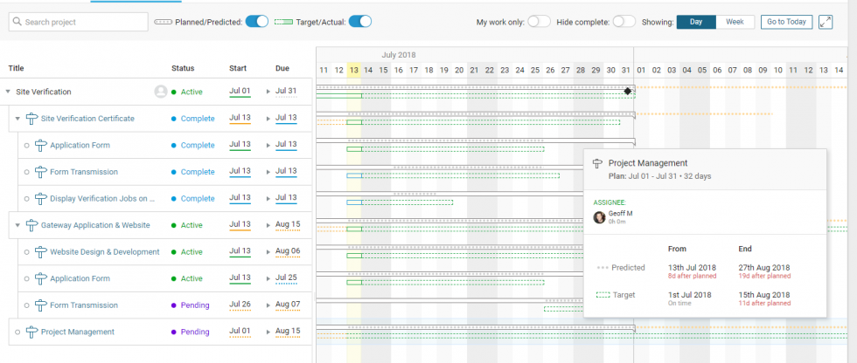The height and width of the screenshot is (363, 857).
Task: Open the Site Verification Certificate task link
Action: pyautogui.click(x=87, y=119)
